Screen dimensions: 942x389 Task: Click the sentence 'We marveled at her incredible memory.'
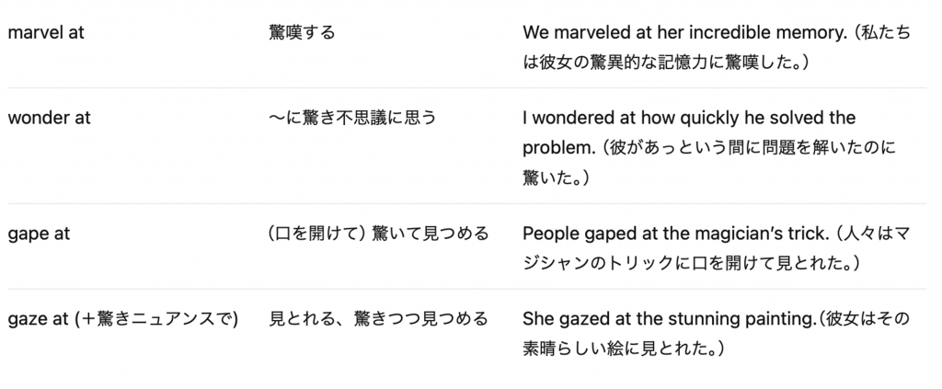tap(684, 32)
